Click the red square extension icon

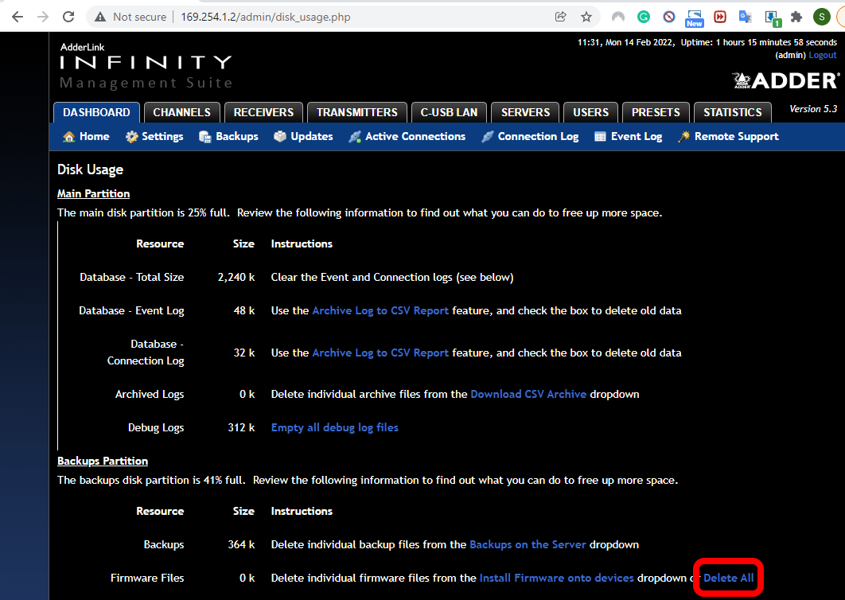[720, 17]
